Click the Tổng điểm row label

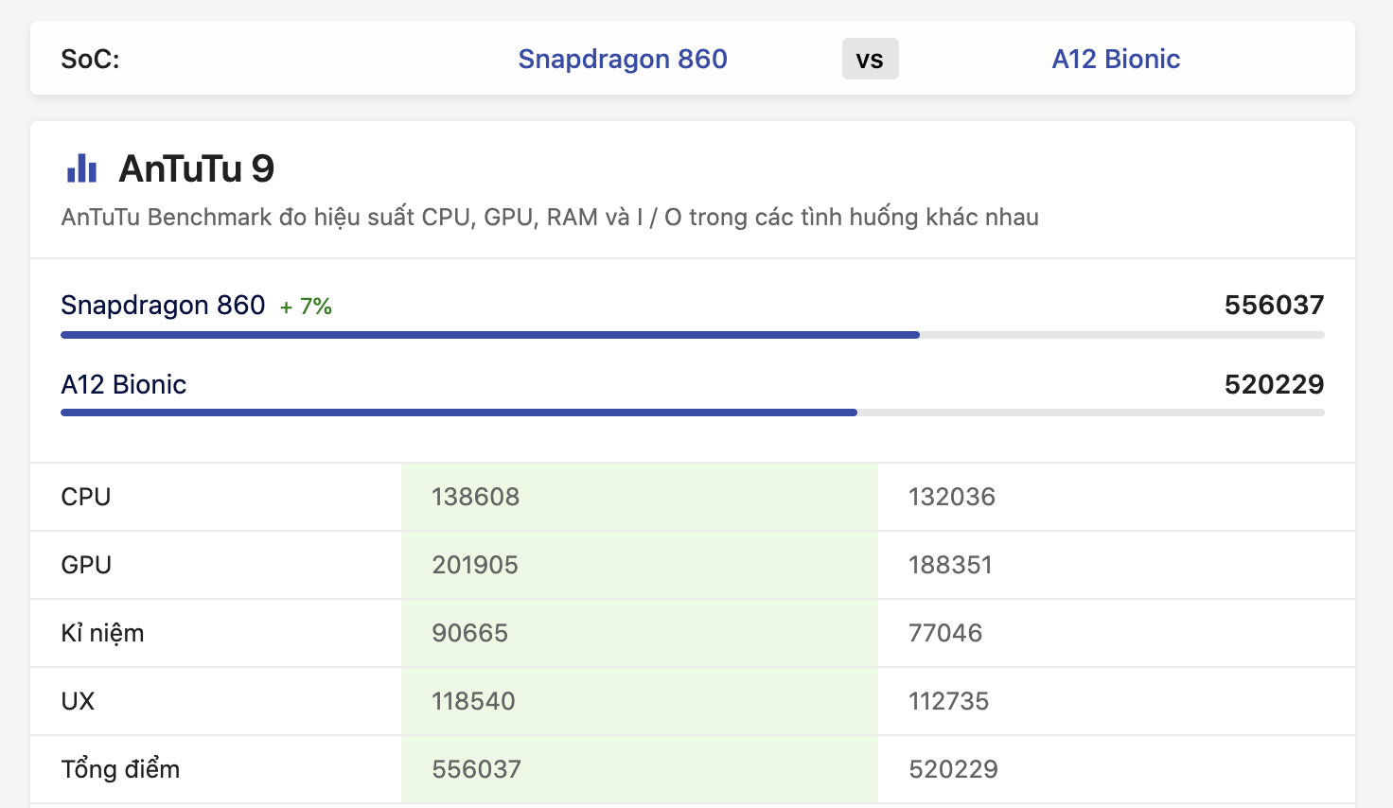pyautogui.click(x=120, y=769)
